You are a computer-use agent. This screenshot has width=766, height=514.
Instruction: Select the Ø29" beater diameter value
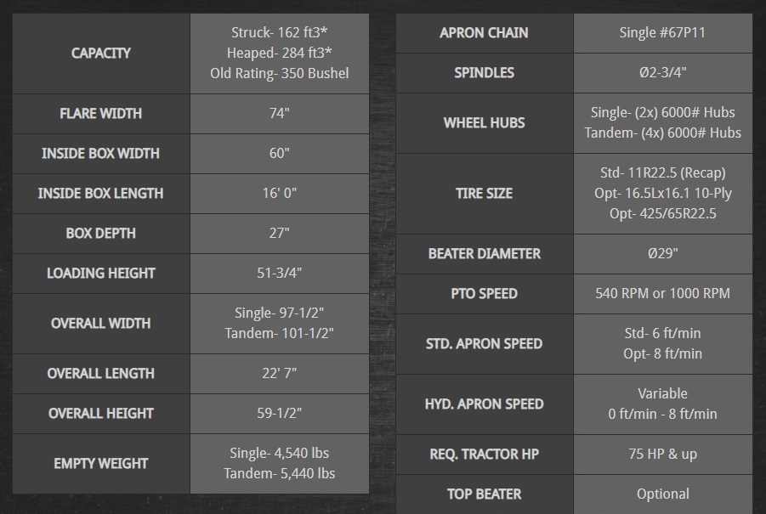(662, 254)
